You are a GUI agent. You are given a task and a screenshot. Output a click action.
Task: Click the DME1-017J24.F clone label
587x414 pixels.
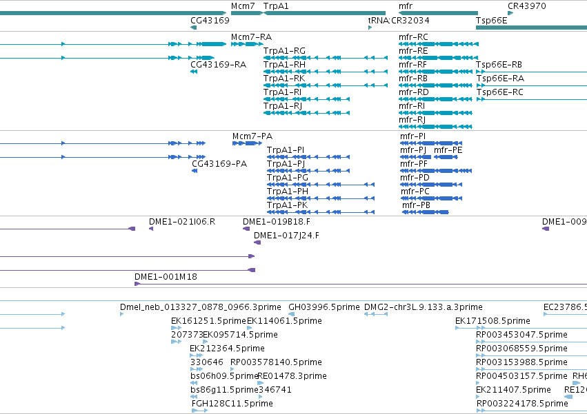[286, 236]
